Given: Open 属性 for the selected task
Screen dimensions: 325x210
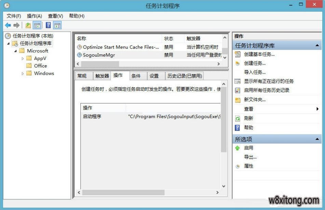Looking at the screenshot, I should [248, 166].
